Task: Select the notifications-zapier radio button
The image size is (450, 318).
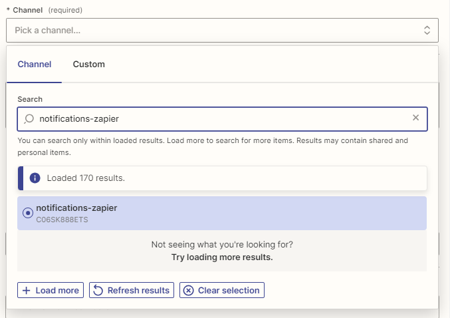Action: click(28, 213)
